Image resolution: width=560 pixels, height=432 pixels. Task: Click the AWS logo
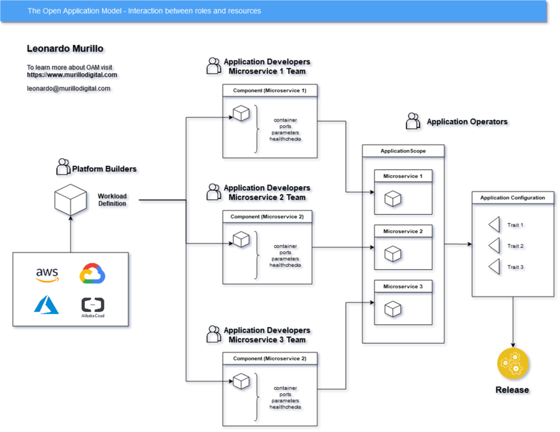pyautogui.click(x=47, y=275)
